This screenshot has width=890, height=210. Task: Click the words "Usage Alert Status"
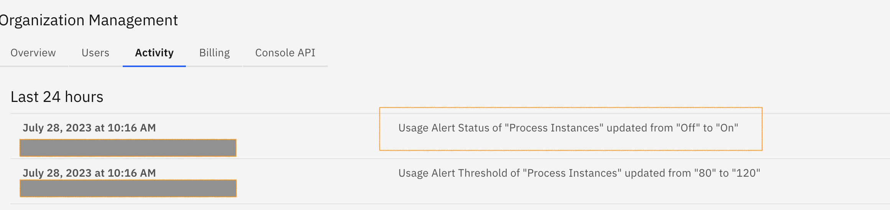[450, 128]
